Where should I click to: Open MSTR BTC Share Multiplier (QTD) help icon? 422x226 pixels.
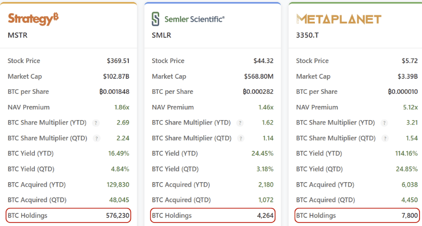[97, 138]
